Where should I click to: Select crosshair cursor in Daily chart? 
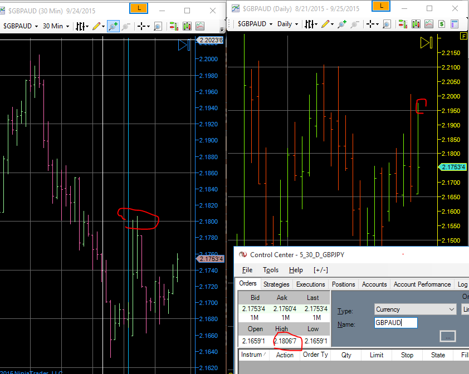tap(373, 24)
